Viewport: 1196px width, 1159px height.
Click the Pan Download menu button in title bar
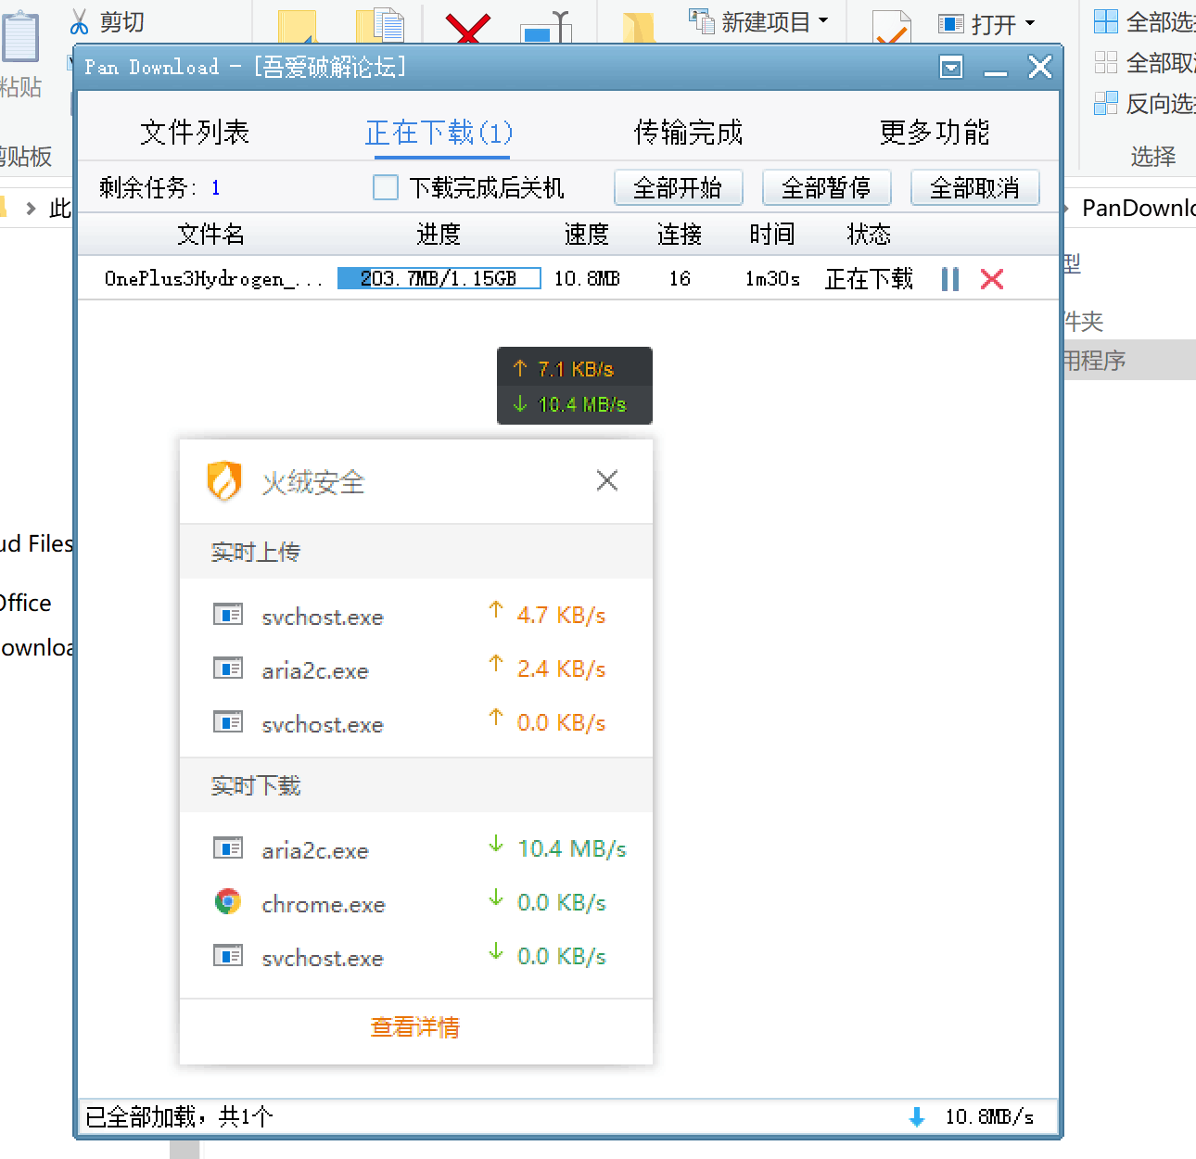click(951, 67)
